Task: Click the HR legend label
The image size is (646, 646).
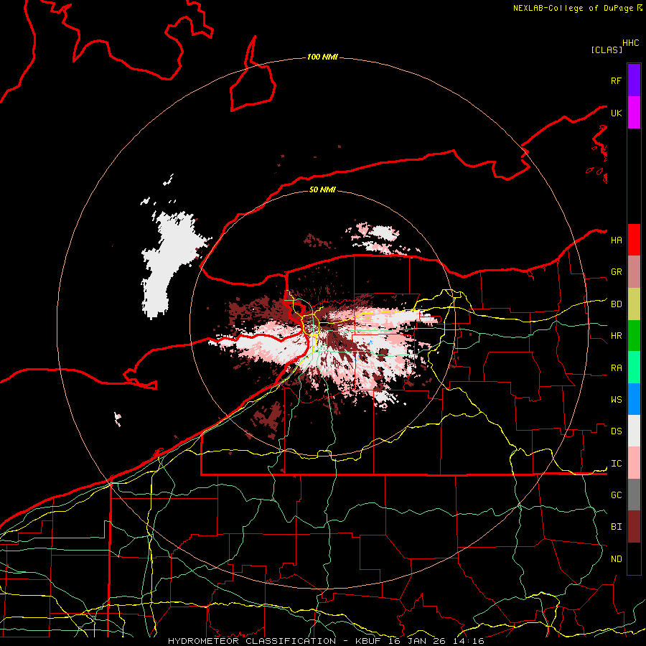Action: pyautogui.click(x=616, y=336)
